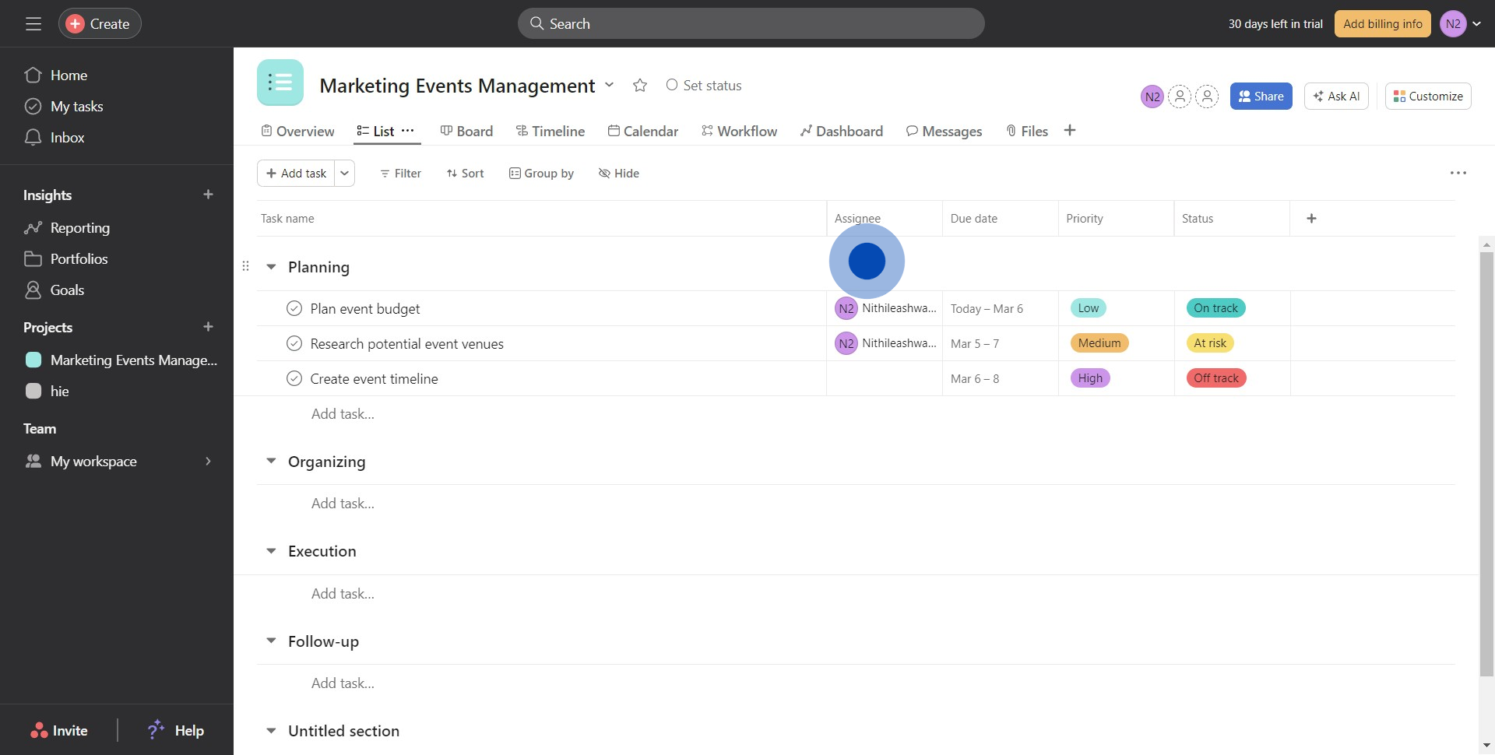The width and height of the screenshot is (1495, 755).
Task: Open the Timeline view
Action: 551,131
